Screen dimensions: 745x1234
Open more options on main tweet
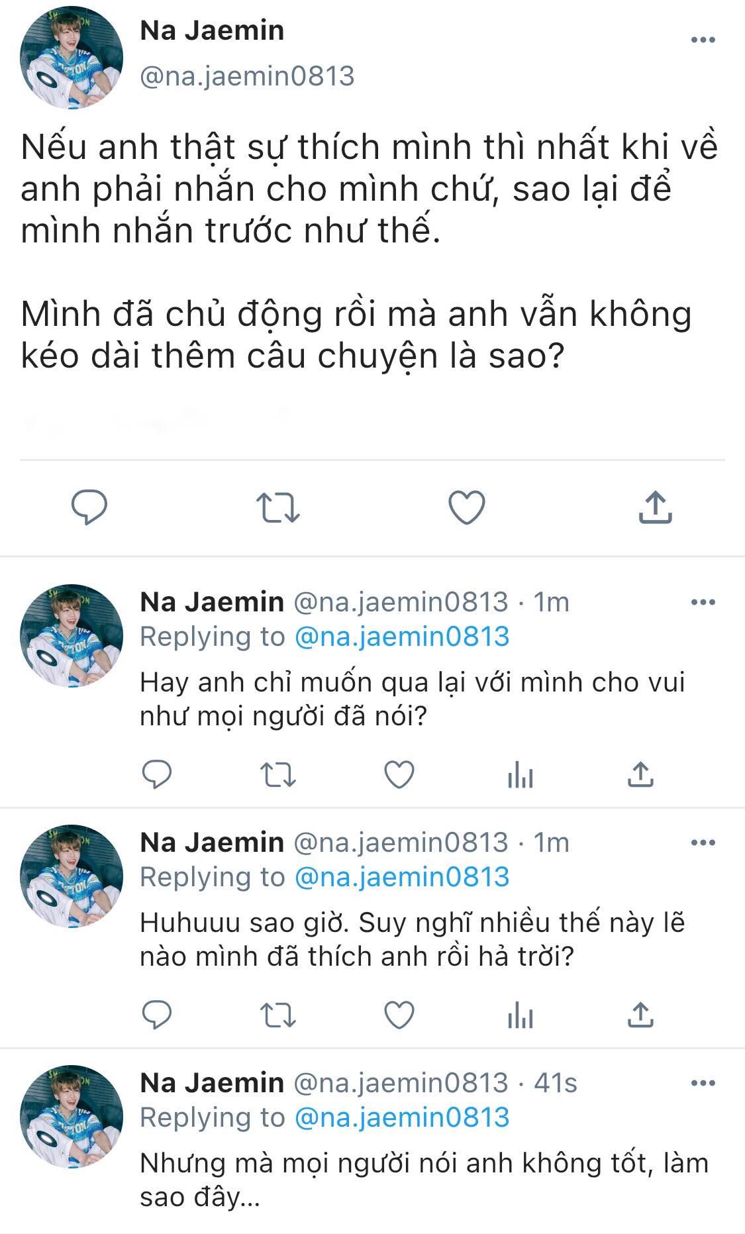coord(703,40)
